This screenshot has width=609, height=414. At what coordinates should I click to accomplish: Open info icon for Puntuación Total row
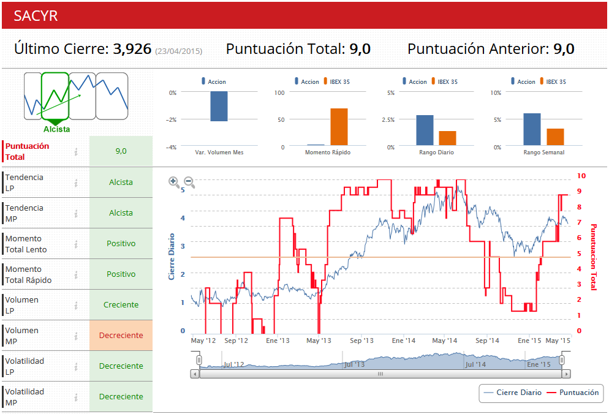(x=76, y=151)
